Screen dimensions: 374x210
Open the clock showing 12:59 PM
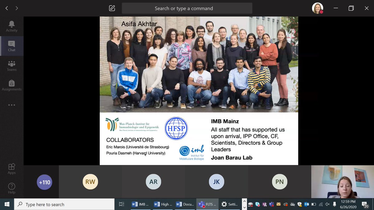click(348, 204)
